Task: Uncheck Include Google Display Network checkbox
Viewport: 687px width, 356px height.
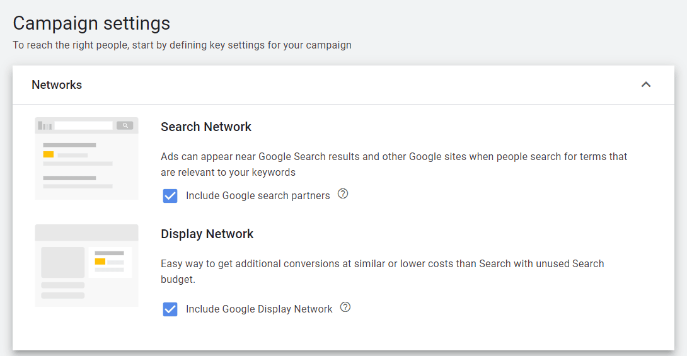Action: coord(170,309)
